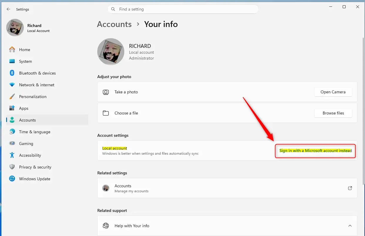Screen dimensions: 365x236
Task: Click the 'Related support' heading
Action: [112, 210]
